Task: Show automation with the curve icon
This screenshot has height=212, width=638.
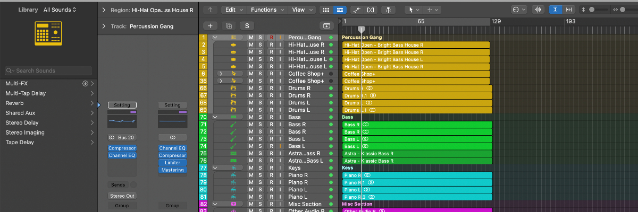Action: [x=357, y=10]
